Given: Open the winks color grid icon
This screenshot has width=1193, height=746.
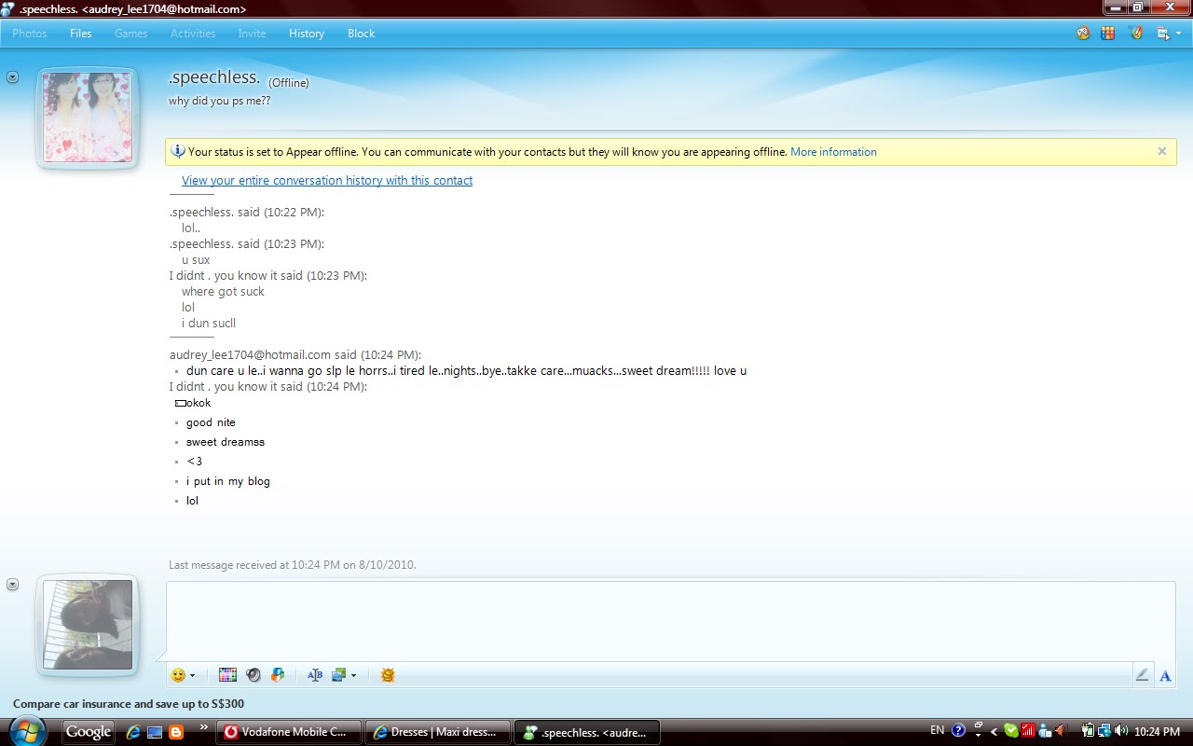Looking at the screenshot, I should (227, 675).
